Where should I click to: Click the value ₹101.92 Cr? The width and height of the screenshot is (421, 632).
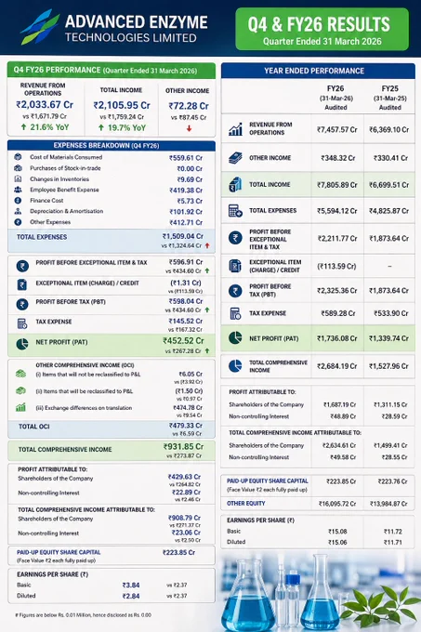(186, 212)
